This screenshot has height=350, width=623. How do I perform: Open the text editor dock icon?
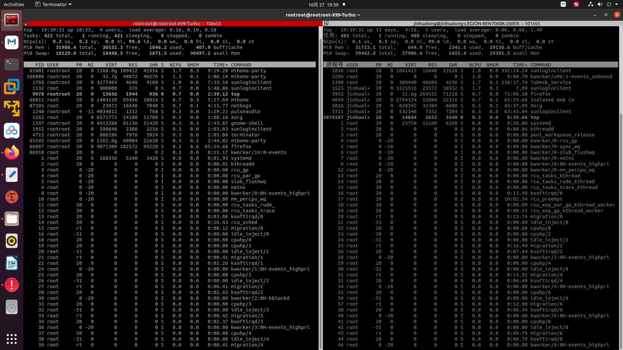[x=12, y=175]
